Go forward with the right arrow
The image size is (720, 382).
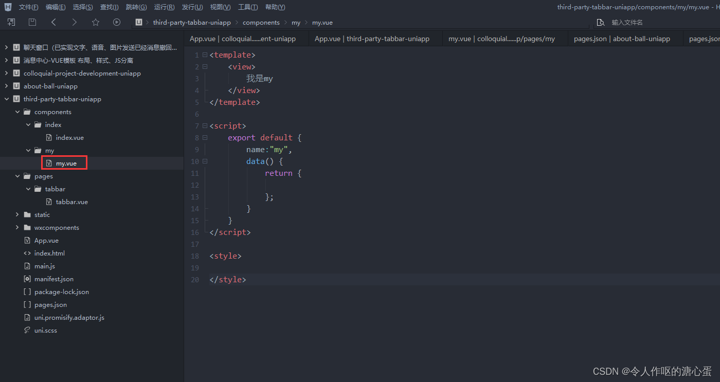coord(75,22)
